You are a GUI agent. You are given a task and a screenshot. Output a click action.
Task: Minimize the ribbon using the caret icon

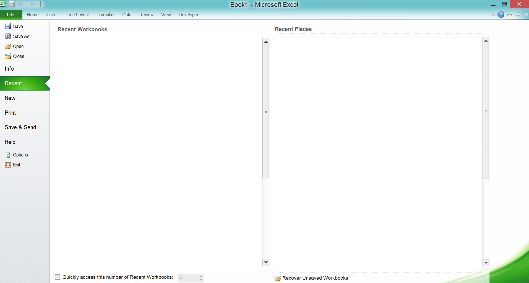tap(493, 15)
